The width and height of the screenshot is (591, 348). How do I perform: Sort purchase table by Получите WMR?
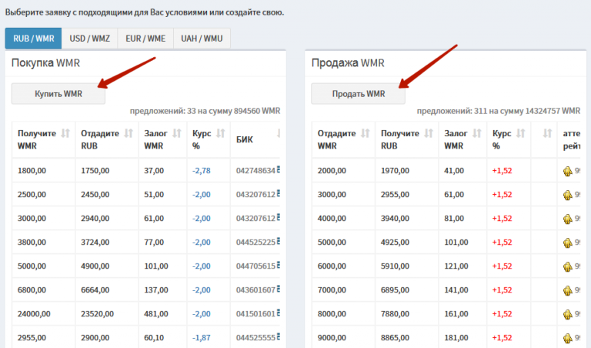pyautogui.click(x=65, y=133)
